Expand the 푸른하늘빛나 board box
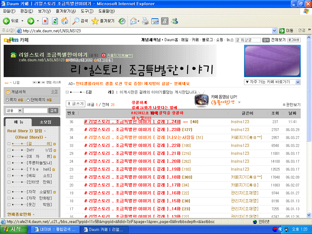Viewport: 312px width, 234px height. coord(9,163)
